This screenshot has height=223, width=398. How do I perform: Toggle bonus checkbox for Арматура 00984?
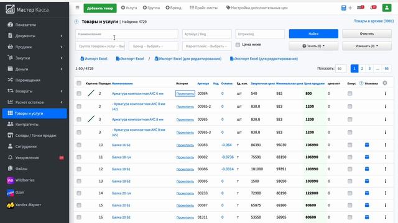tap(349, 94)
